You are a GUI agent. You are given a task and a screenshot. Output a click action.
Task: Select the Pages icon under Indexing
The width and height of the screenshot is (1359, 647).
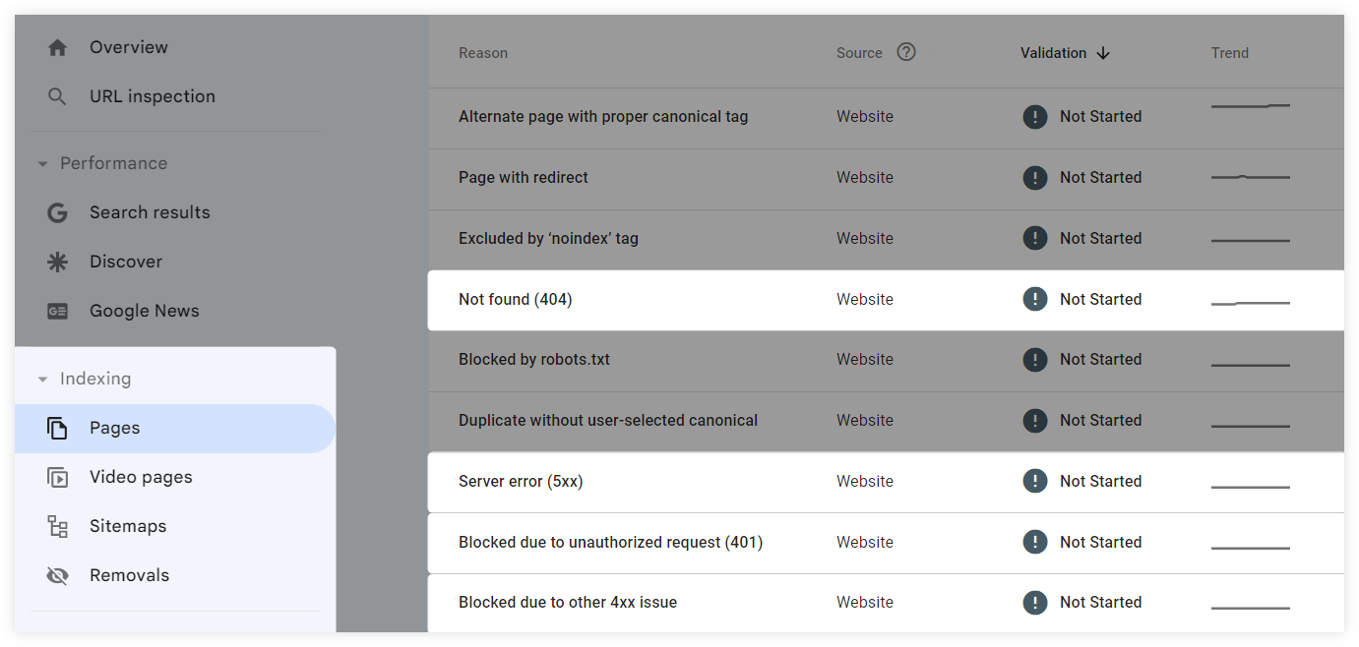coord(58,427)
